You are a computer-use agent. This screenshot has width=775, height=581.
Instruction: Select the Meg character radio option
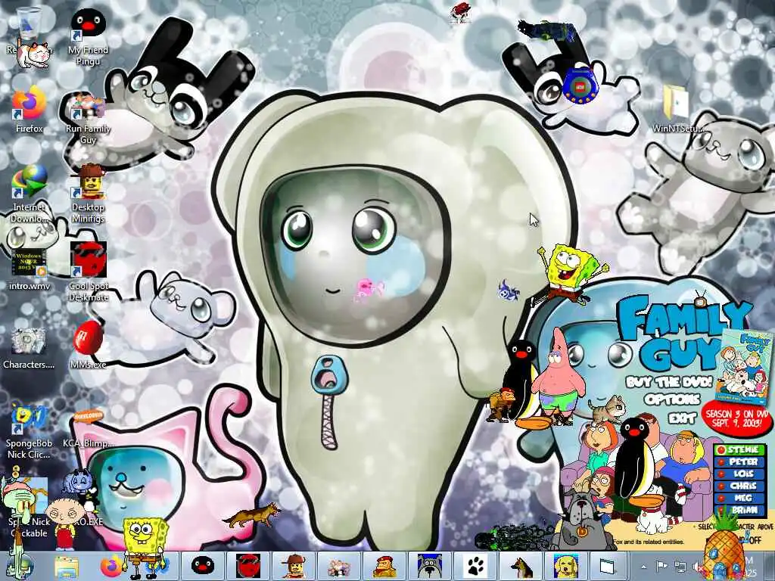point(740,498)
